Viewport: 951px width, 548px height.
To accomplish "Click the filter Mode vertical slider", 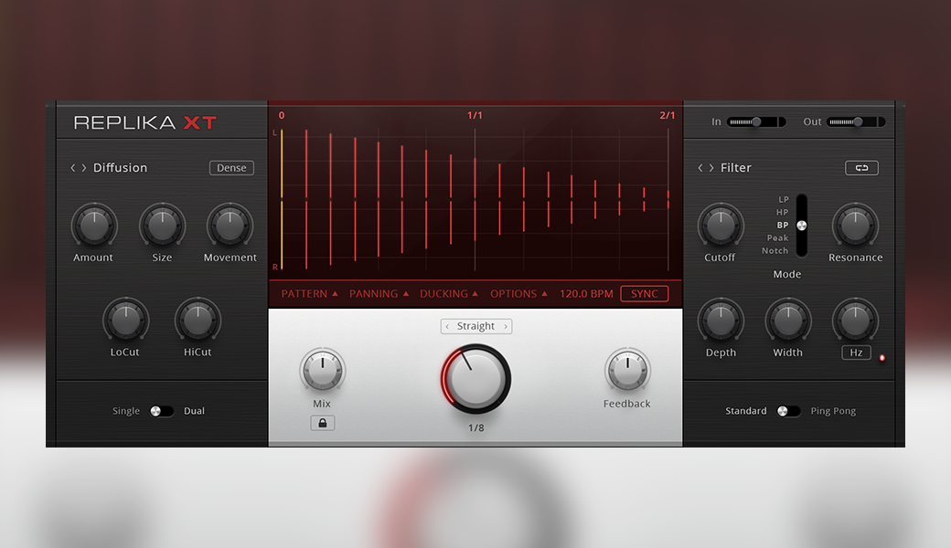I will click(802, 226).
